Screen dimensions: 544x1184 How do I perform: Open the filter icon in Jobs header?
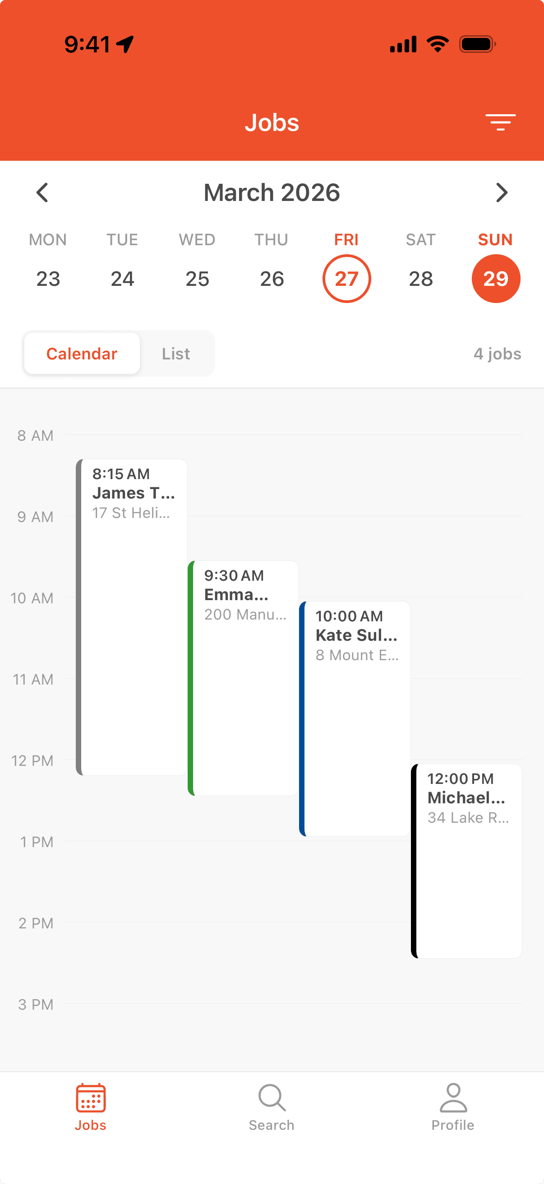pyautogui.click(x=500, y=122)
